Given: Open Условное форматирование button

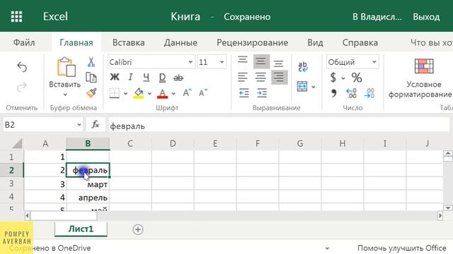Looking at the screenshot, I should [420, 78].
